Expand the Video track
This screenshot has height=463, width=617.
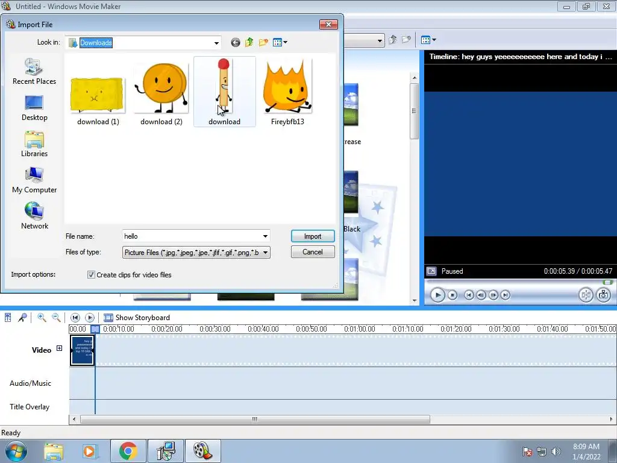[59, 348]
